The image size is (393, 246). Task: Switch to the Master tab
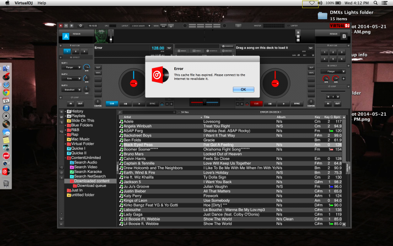coord(227,51)
